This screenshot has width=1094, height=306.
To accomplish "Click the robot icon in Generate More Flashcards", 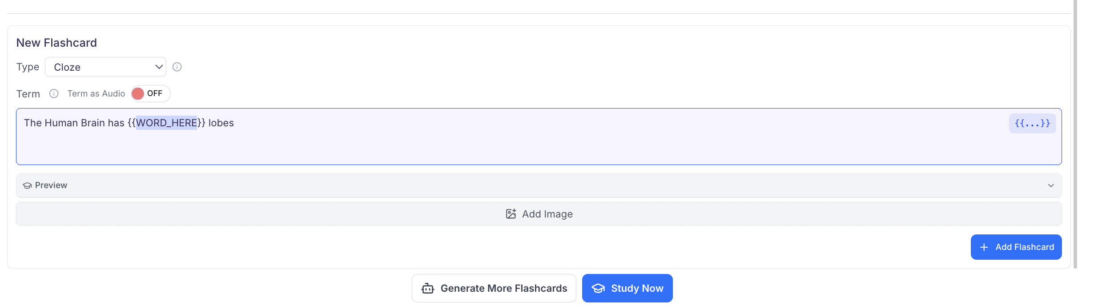I will click(427, 288).
